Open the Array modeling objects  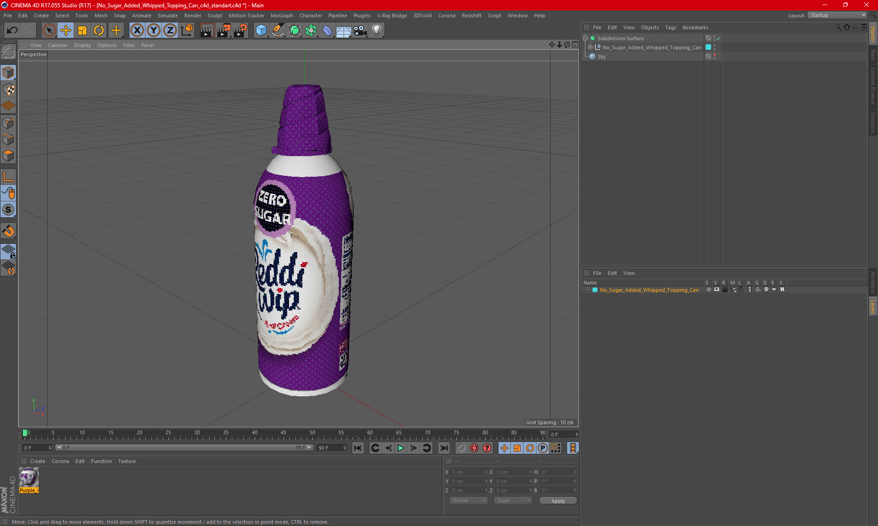pos(311,31)
